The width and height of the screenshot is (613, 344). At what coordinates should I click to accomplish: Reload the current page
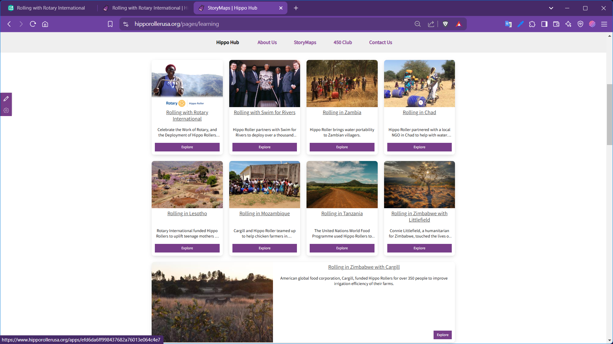[33, 24]
